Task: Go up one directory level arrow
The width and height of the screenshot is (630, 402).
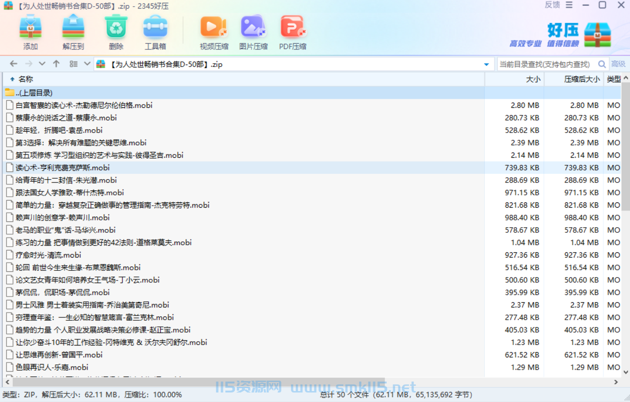Action: tap(56, 64)
